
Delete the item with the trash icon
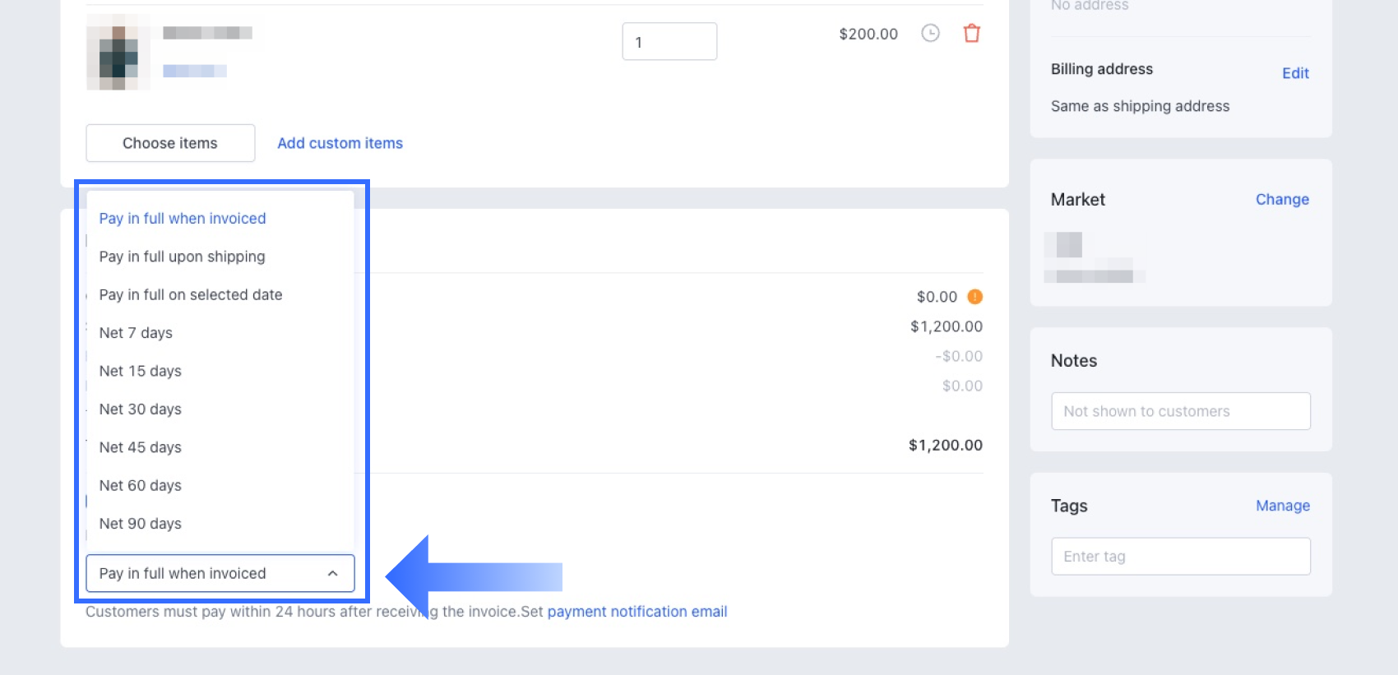pyautogui.click(x=972, y=33)
